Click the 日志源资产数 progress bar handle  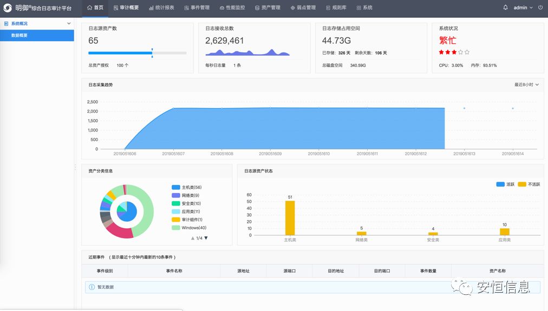tap(152, 53)
